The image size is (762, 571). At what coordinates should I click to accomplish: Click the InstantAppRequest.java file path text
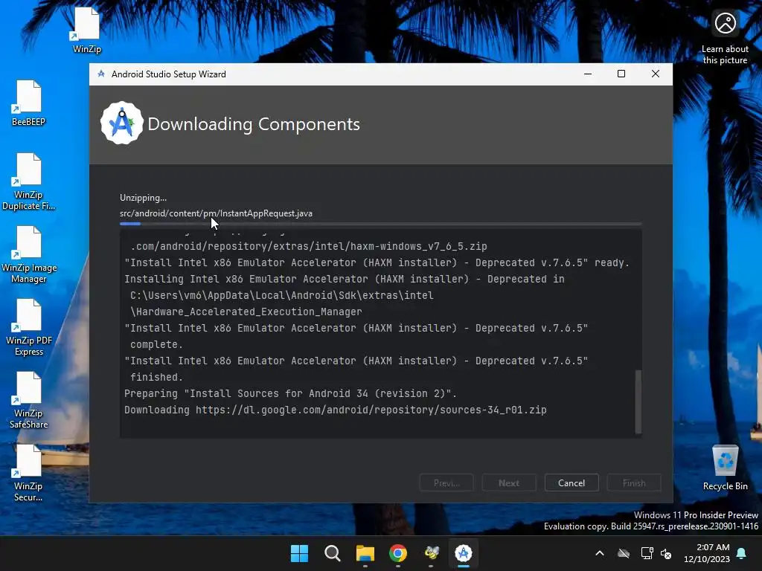point(216,213)
